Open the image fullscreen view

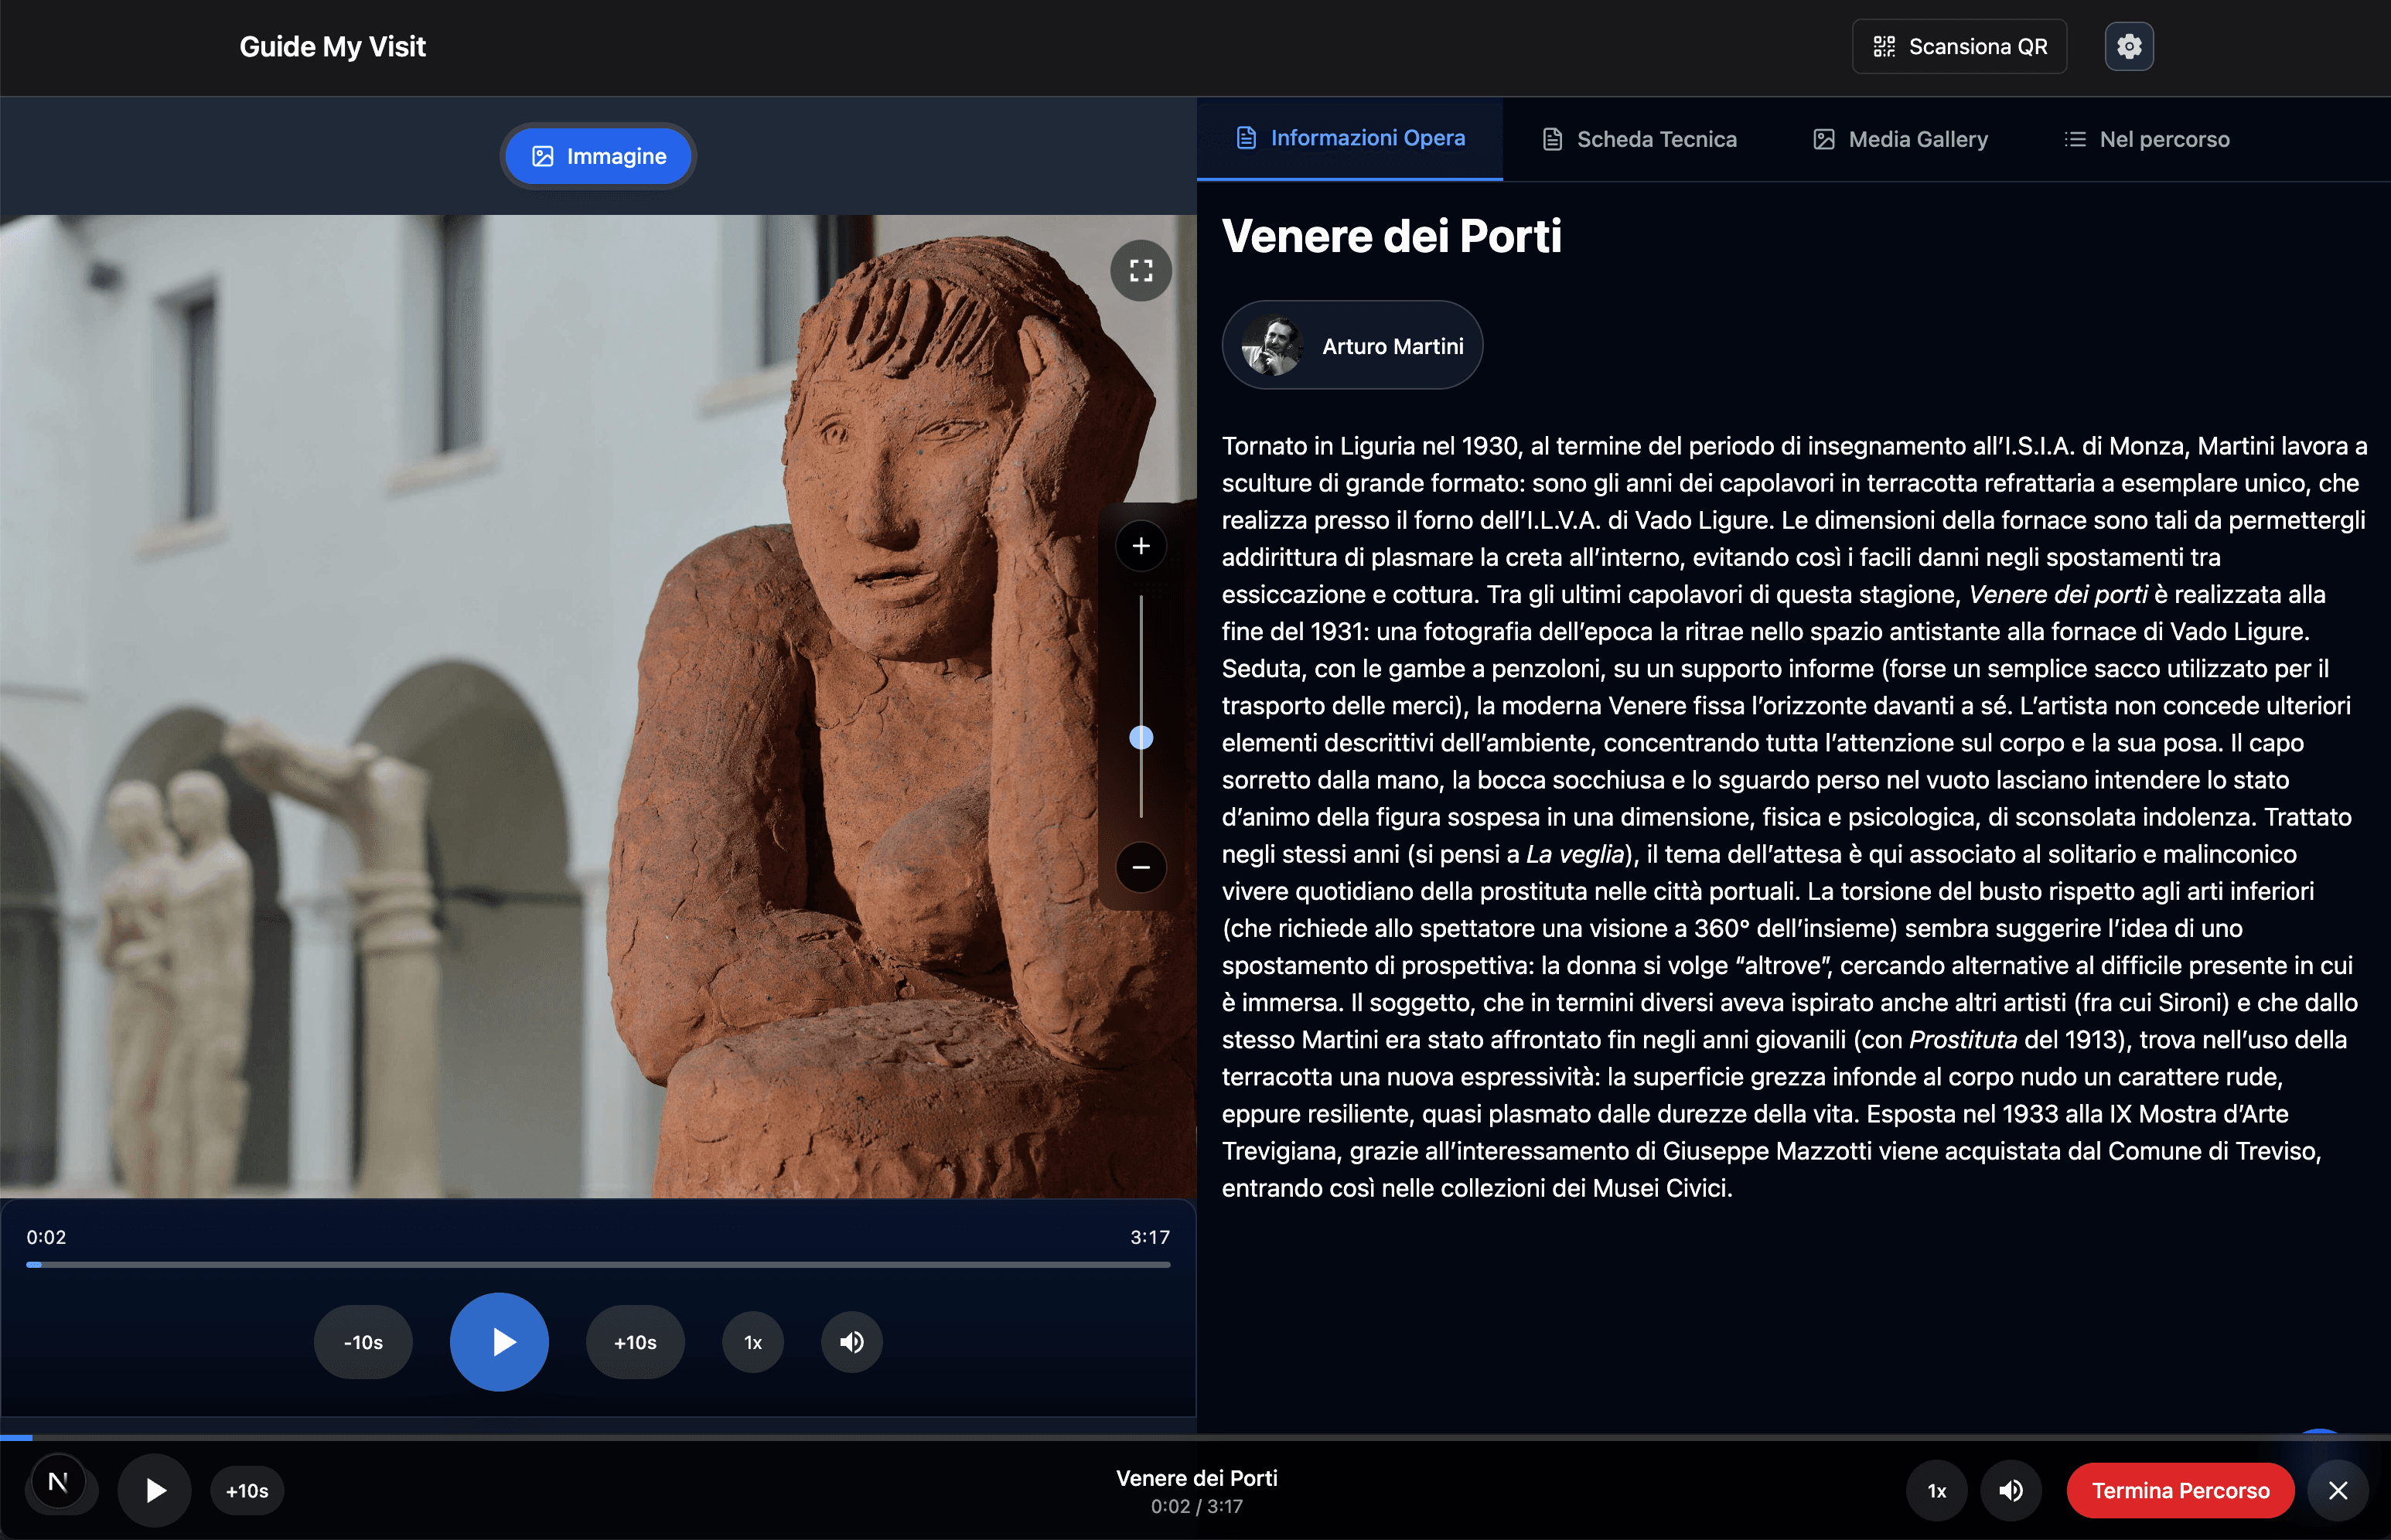click(x=1141, y=270)
